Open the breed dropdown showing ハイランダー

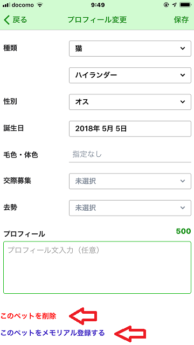[x=130, y=75]
